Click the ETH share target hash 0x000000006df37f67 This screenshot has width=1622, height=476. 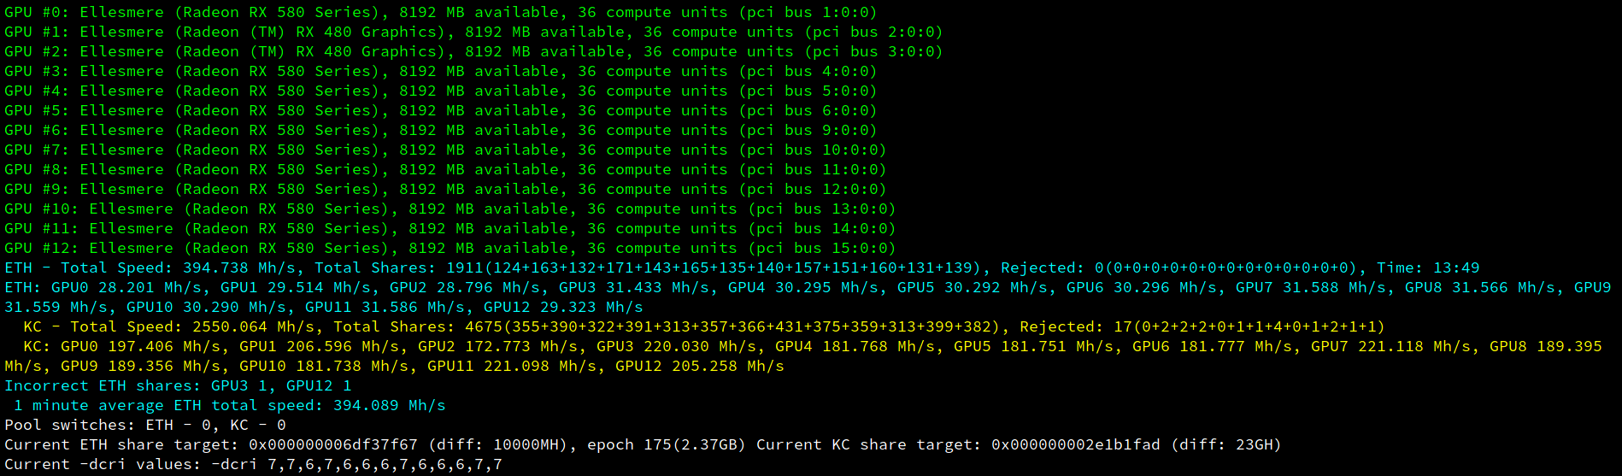[333, 445]
